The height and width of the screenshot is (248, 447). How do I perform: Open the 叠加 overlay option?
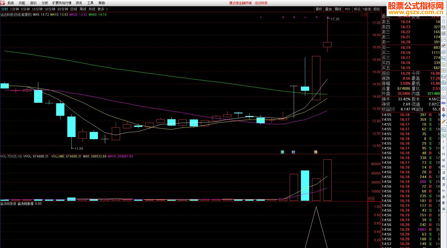pos(328,9)
